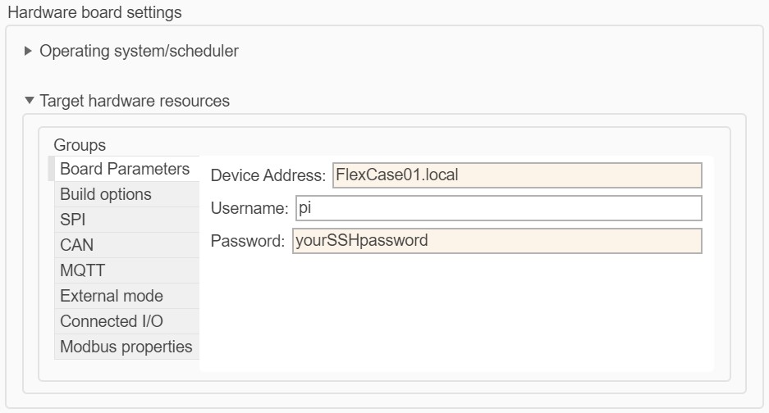
Task: Expand the Operating system/scheduler arrow
Action: click(30, 52)
